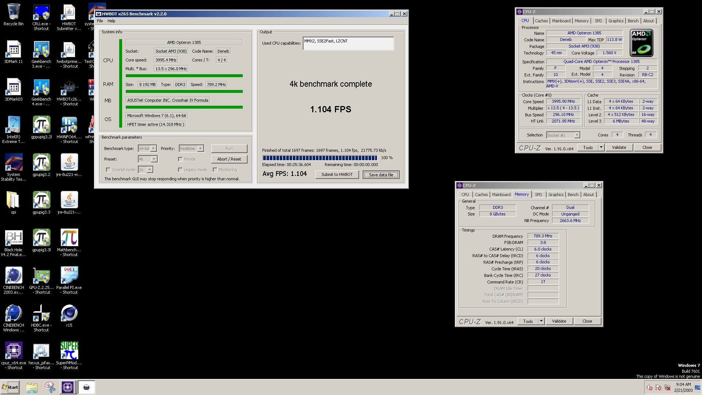Open CINEBENCH 2003.exe desktop icon
Image resolution: width=702 pixels, height=395 pixels.
coord(14,281)
